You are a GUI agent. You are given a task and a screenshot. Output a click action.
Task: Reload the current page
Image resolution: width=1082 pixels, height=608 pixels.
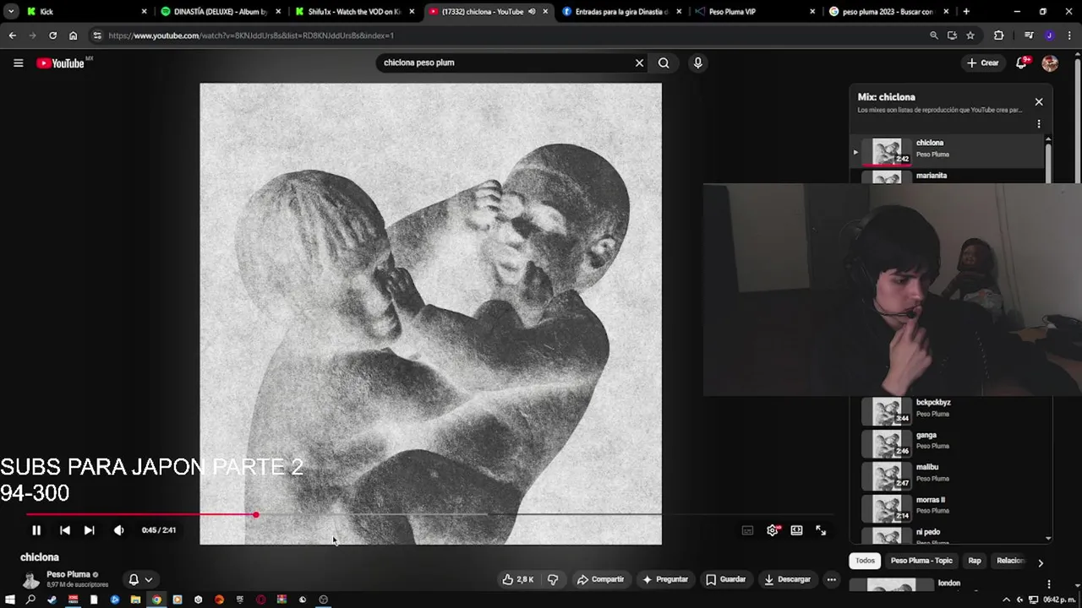pos(52,35)
